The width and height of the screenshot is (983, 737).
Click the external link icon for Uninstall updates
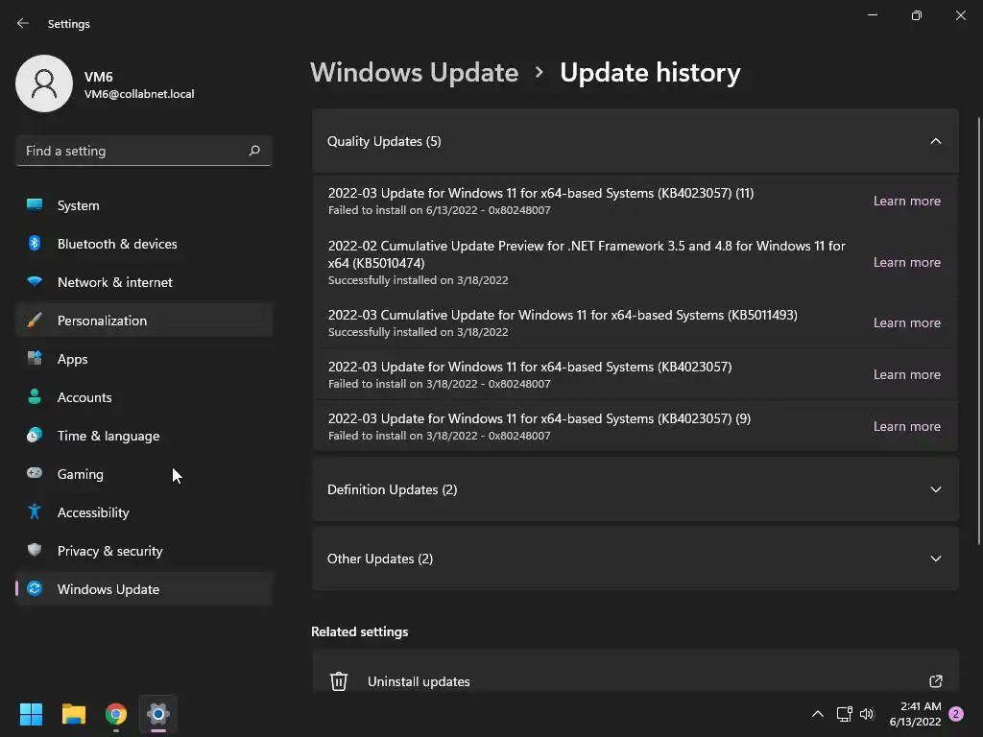click(x=935, y=681)
